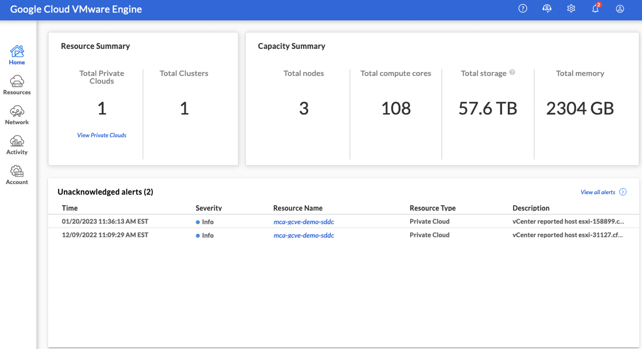The width and height of the screenshot is (642, 349).
Task: Click the 01/20/2023 11:36:13 AM EST timestamp
Action: (x=105, y=221)
